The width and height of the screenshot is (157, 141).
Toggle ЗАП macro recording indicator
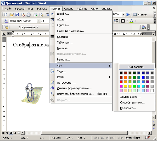tap(96, 138)
